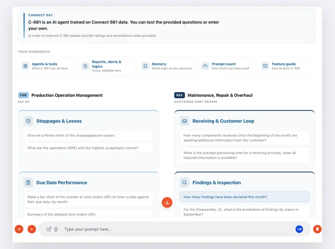Click the Maintenance, Repair & Overhaul title
Image resolution: width=335 pixels, height=249 pixels.
coord(220,95)
